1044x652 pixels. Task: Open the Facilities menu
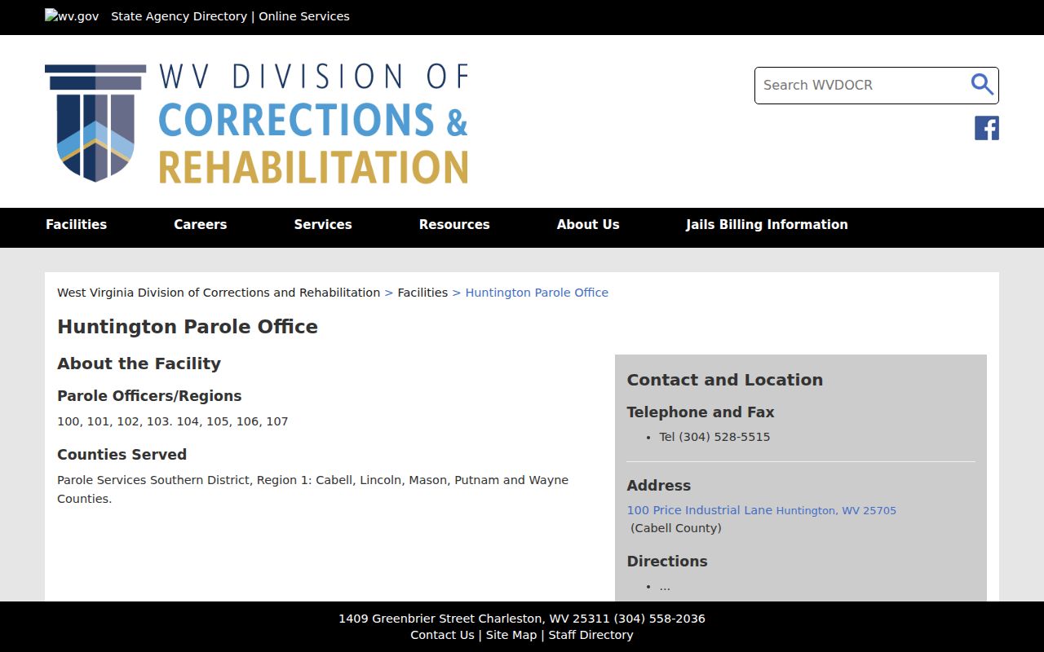pyautogui.click(x=76, y=225)
